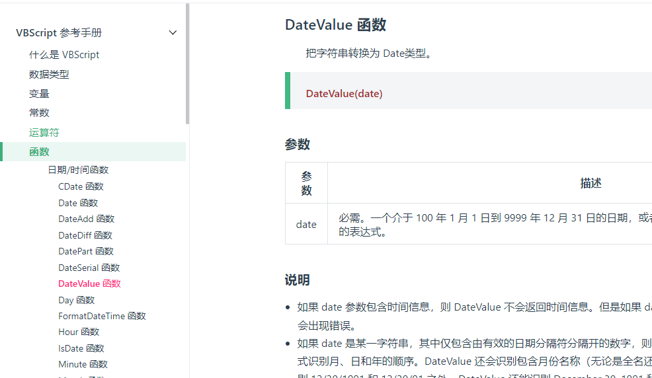The height and width of the screenshot is (378, 652).
Task: Open Date 函数 entry
Action: click(78, 203)
